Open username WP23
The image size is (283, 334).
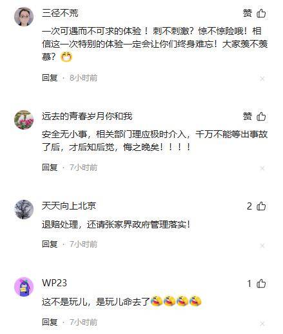click(54, 283)
